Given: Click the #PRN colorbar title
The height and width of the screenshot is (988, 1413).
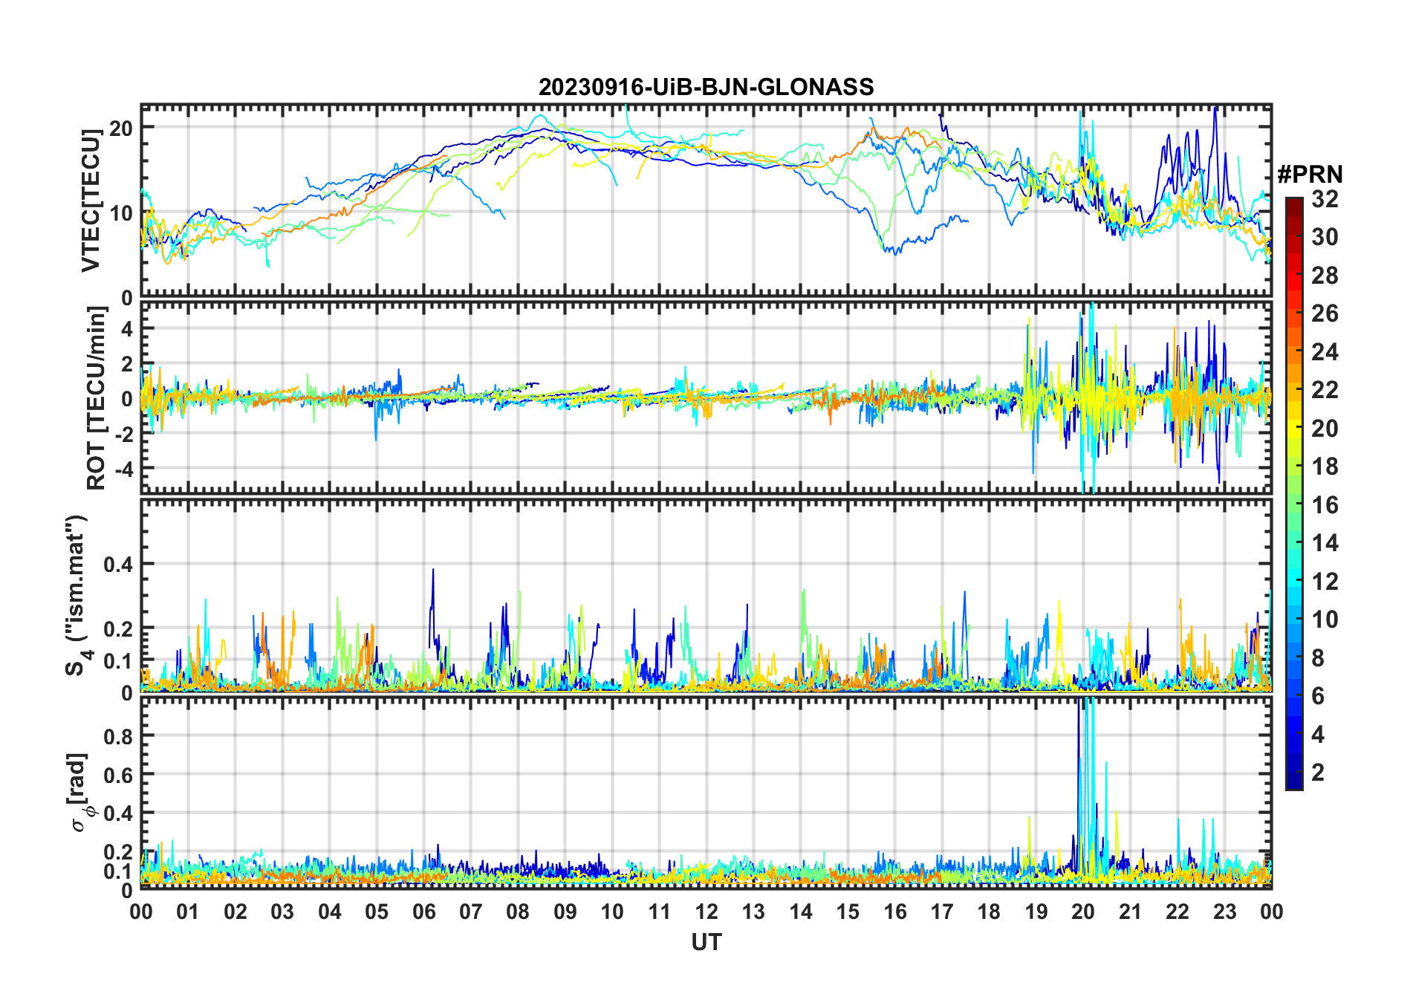Looking at the screenshot, I should point(1310,175).
